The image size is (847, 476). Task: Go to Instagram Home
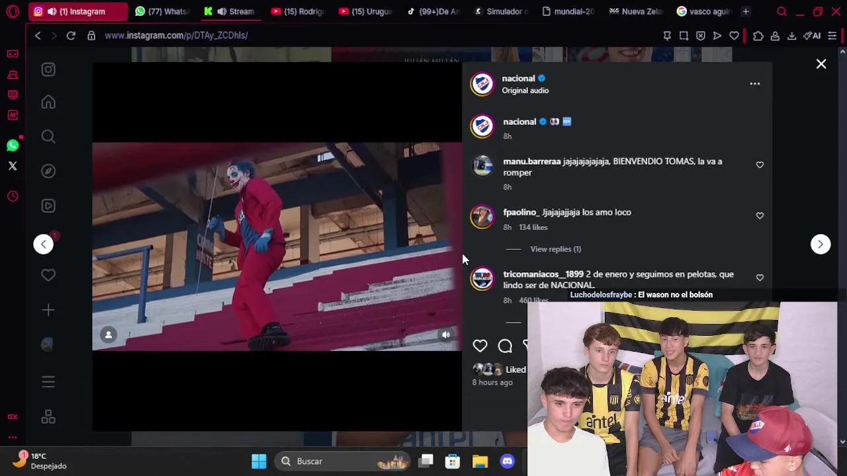[48, 102]
